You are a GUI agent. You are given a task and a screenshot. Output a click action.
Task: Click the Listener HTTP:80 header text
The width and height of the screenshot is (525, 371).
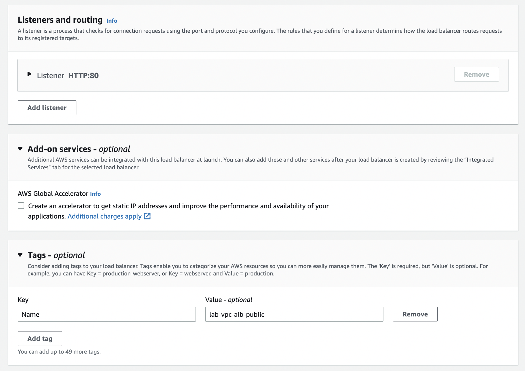click(x=68, y=75)
